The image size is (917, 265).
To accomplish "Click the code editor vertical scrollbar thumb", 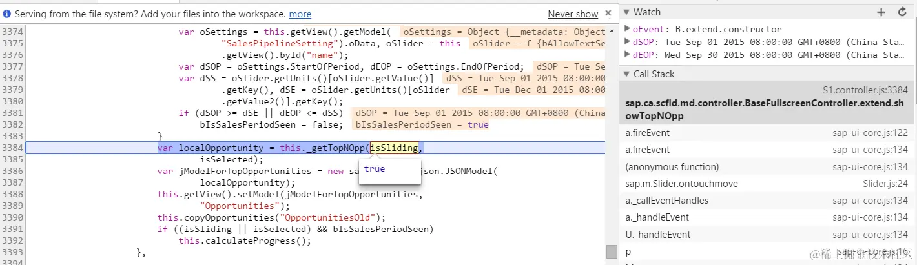I will tap(612, 251).
